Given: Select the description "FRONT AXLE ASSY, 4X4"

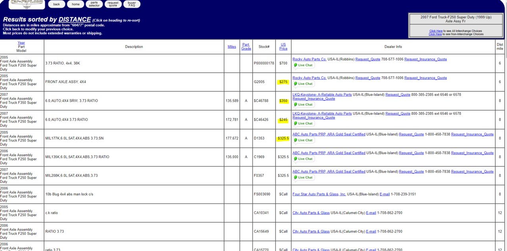Looking at the screenshot, I should [x=65, y=82].
